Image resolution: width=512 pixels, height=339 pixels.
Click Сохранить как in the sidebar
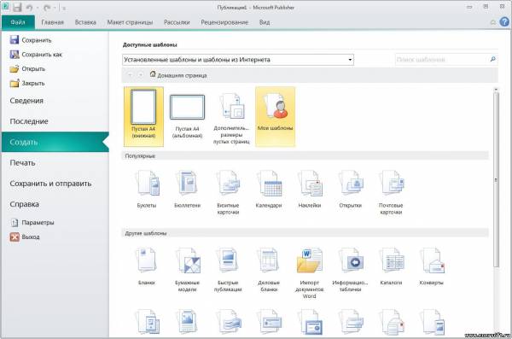point(36,55)
